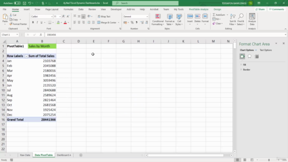Open Find & Select menu
Image resolution: width=288 pixels, height=162 pixels.
[x=241, y=19]
